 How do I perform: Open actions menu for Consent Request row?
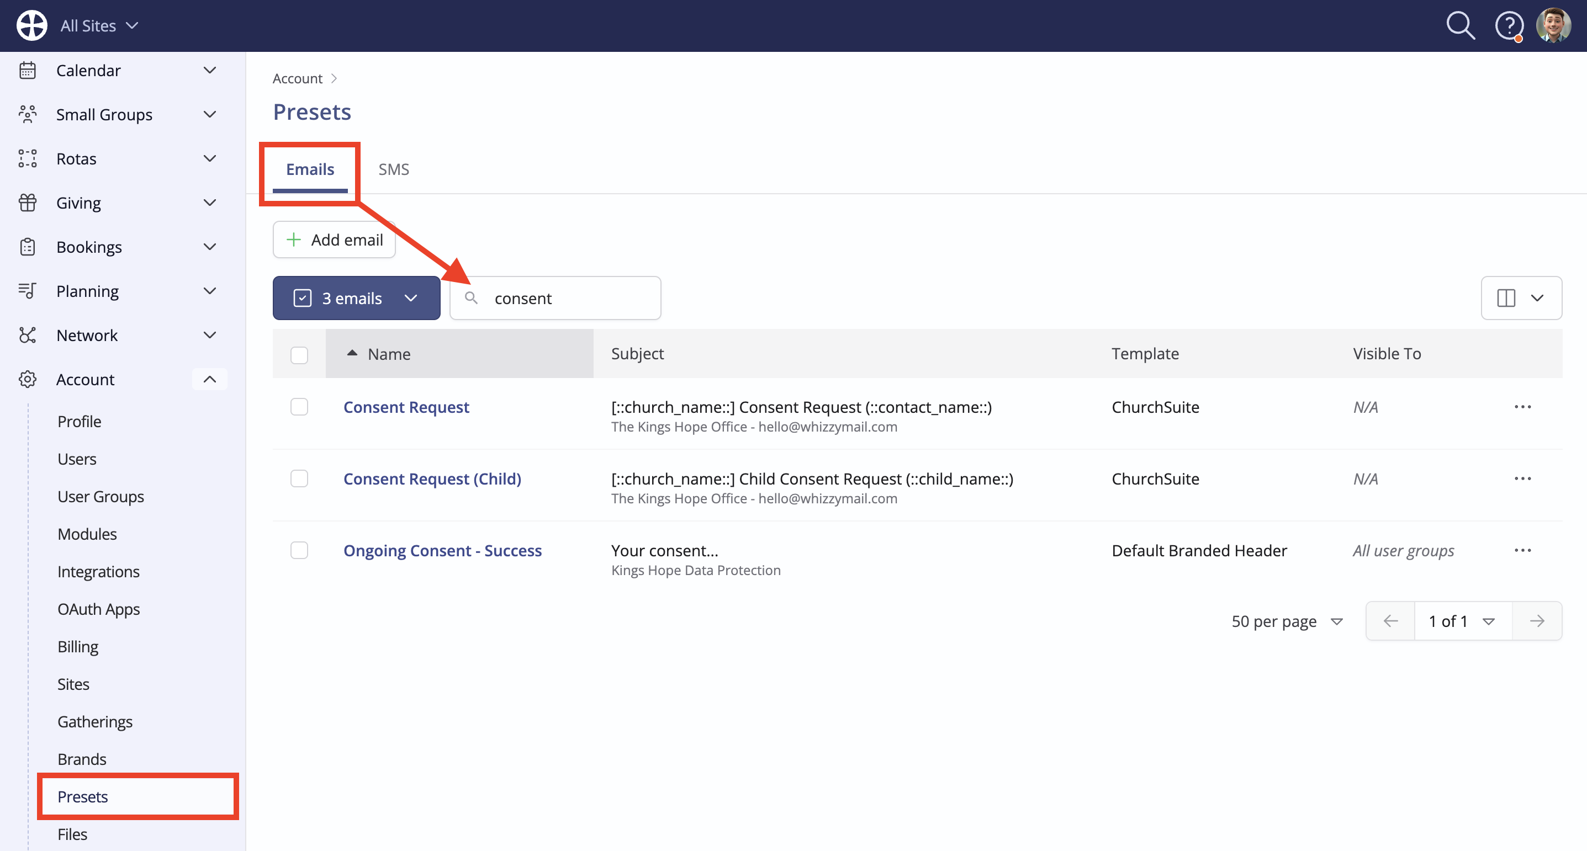click(1522, 407)
